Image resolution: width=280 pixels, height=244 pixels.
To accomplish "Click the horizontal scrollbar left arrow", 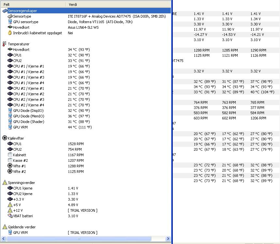I will coord(4,239).
